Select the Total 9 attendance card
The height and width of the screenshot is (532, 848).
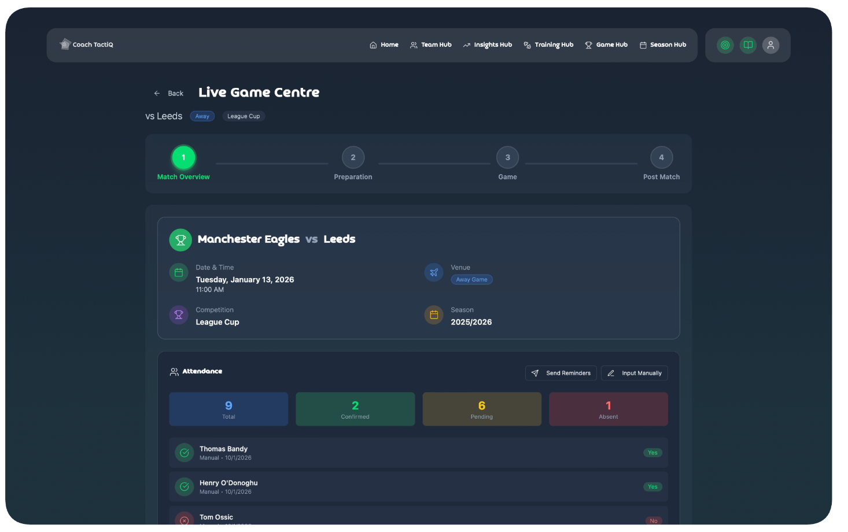point(228,409)
